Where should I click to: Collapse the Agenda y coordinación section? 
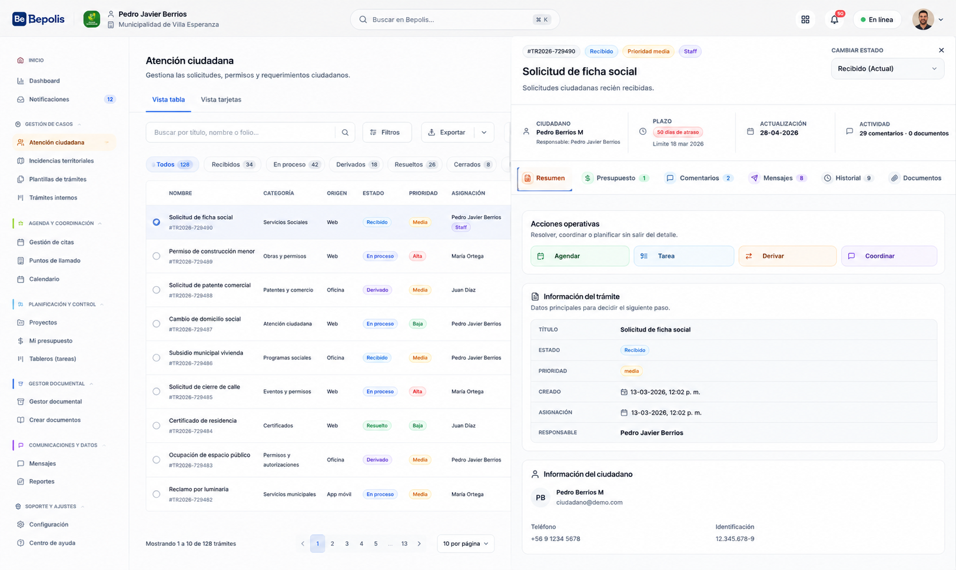point(99,223)
